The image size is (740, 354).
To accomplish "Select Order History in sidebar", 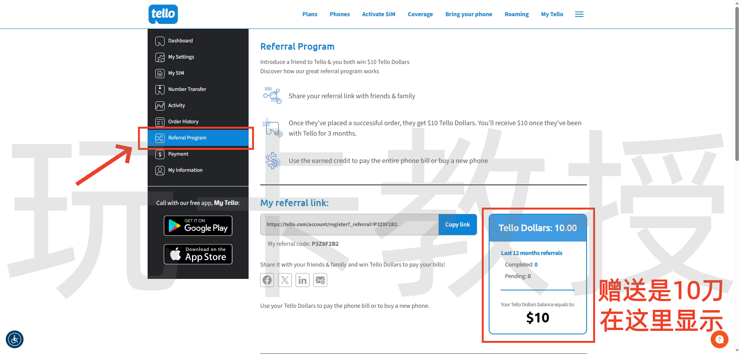I will coord(183,122).
